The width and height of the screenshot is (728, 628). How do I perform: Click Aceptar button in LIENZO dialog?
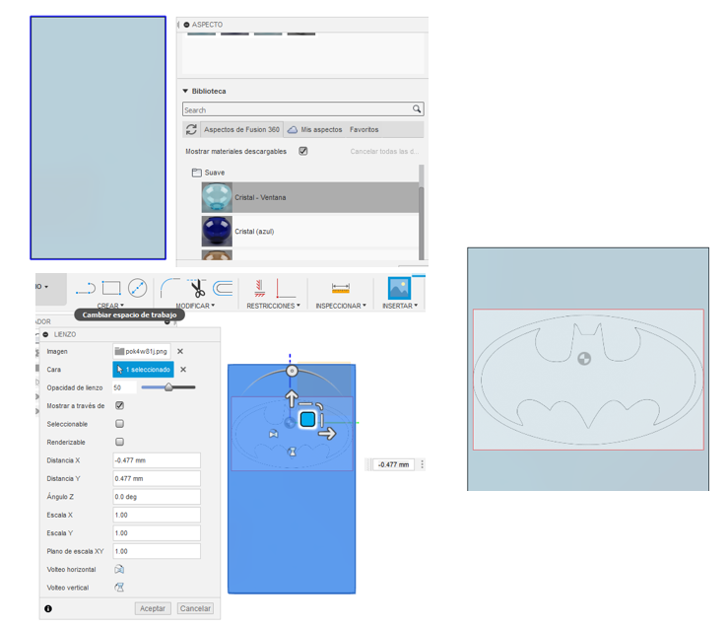tap(153, 608)
